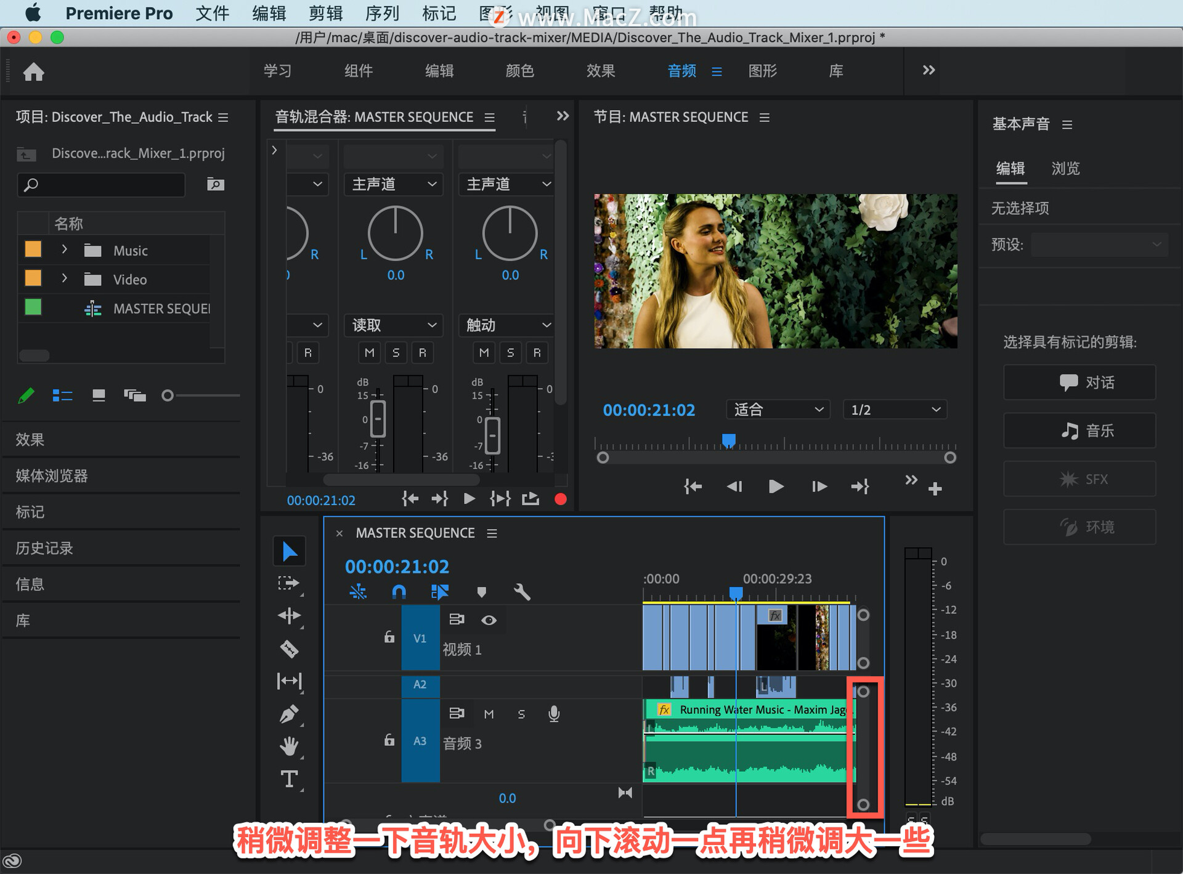
Task: Toggle timeline snap magnet icon
Action: pyautogui.click(x=399, y=592)
